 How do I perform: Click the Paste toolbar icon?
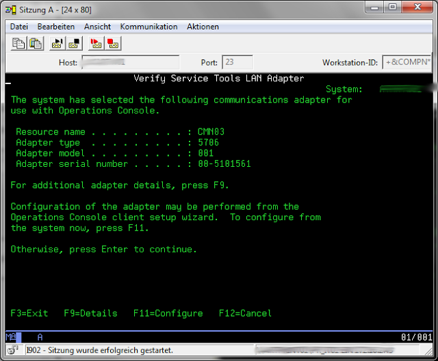tap(35, 43)
